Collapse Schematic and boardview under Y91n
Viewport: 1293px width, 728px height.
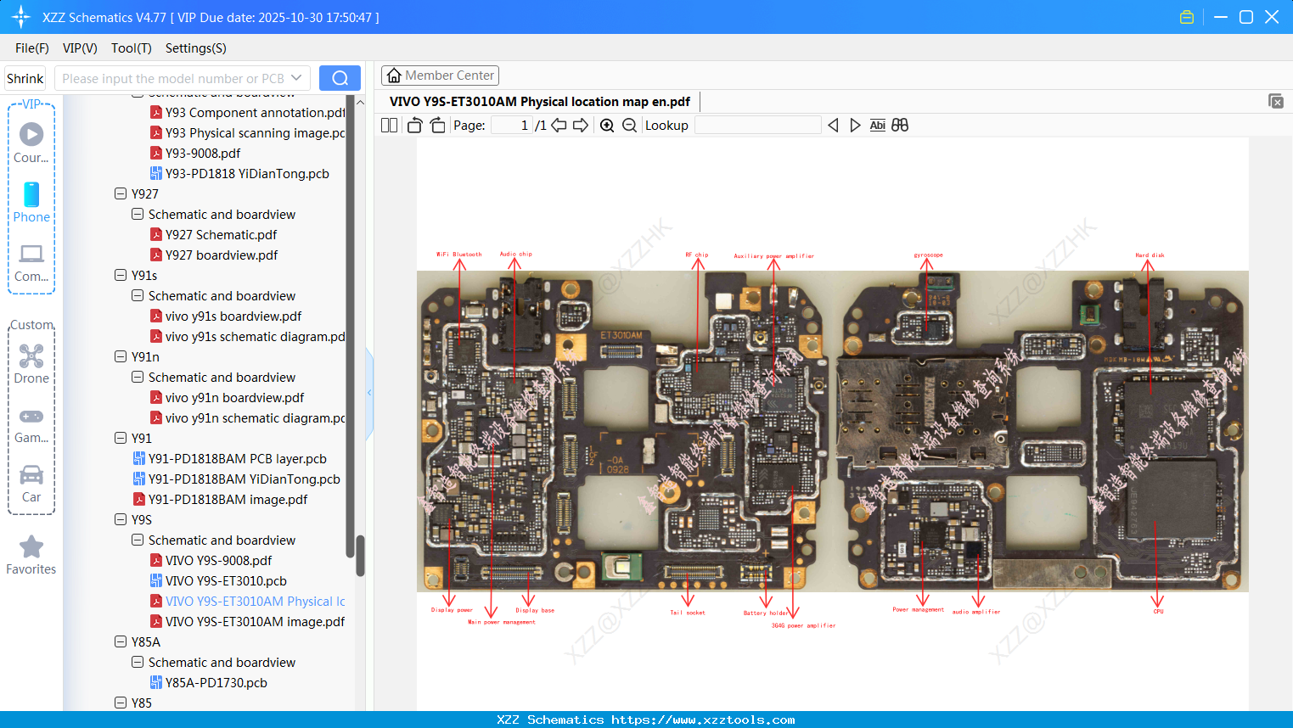(x=138, y=377)
